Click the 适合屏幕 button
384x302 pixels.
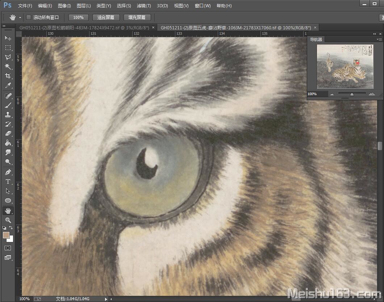pyautogui.click(x=106, y=17)
